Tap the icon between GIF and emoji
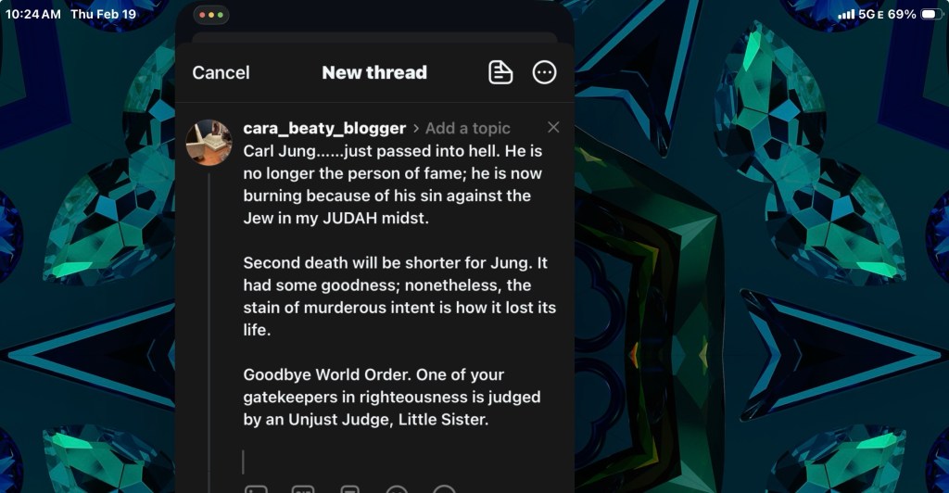 [x=349, y=488]
